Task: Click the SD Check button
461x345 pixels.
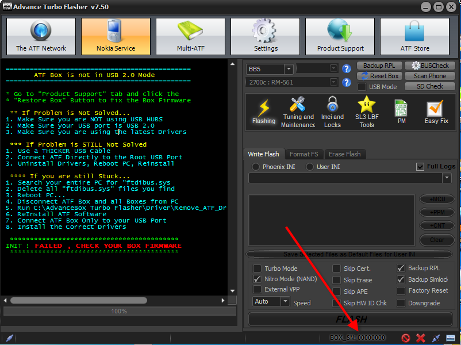Action: (430, 86)
